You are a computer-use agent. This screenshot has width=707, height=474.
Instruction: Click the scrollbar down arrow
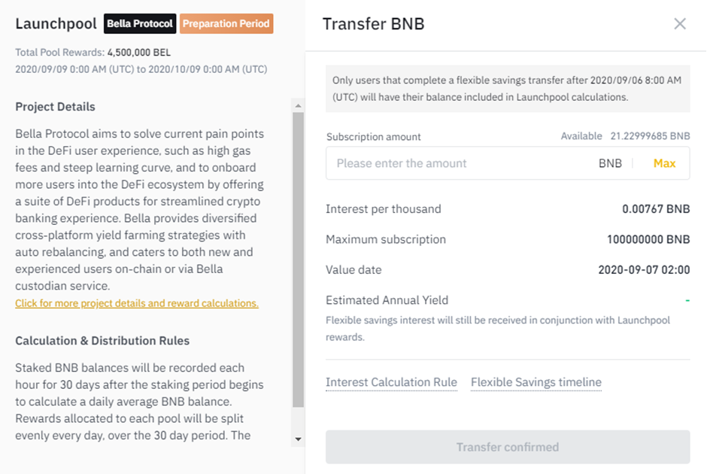click(298, 439)
